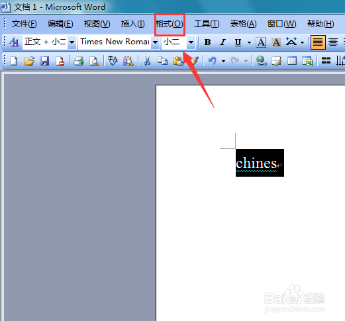Open the Columns layout icon
This screenshot has width=345, height=321.
tap(326, 61)
